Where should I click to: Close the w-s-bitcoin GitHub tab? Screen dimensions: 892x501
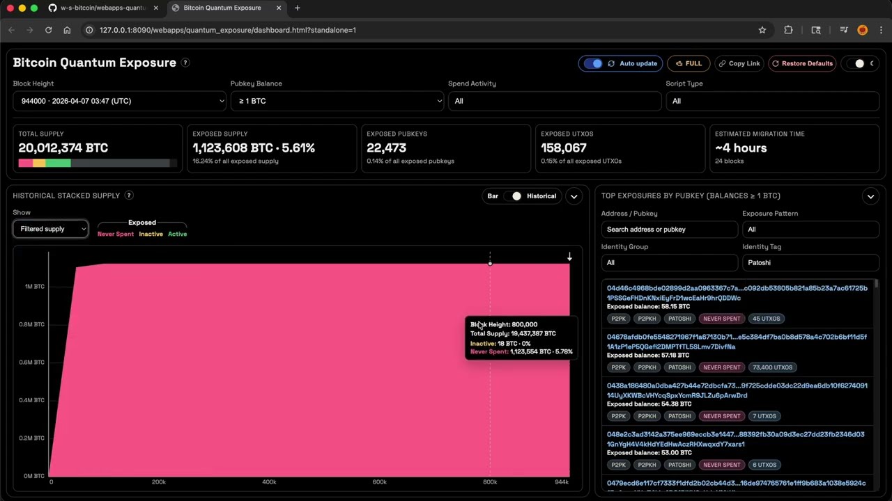point(155,8)
